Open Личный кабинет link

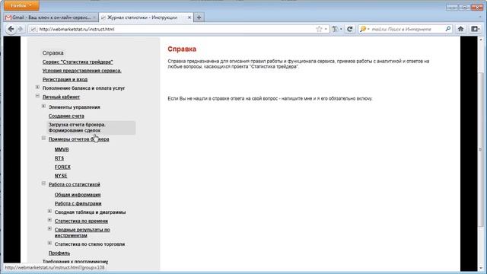coord(61,97)
